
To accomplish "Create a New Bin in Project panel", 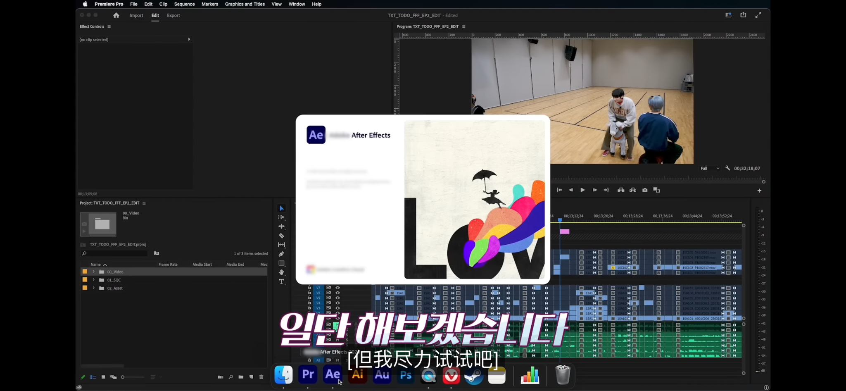I will [241, 377].
